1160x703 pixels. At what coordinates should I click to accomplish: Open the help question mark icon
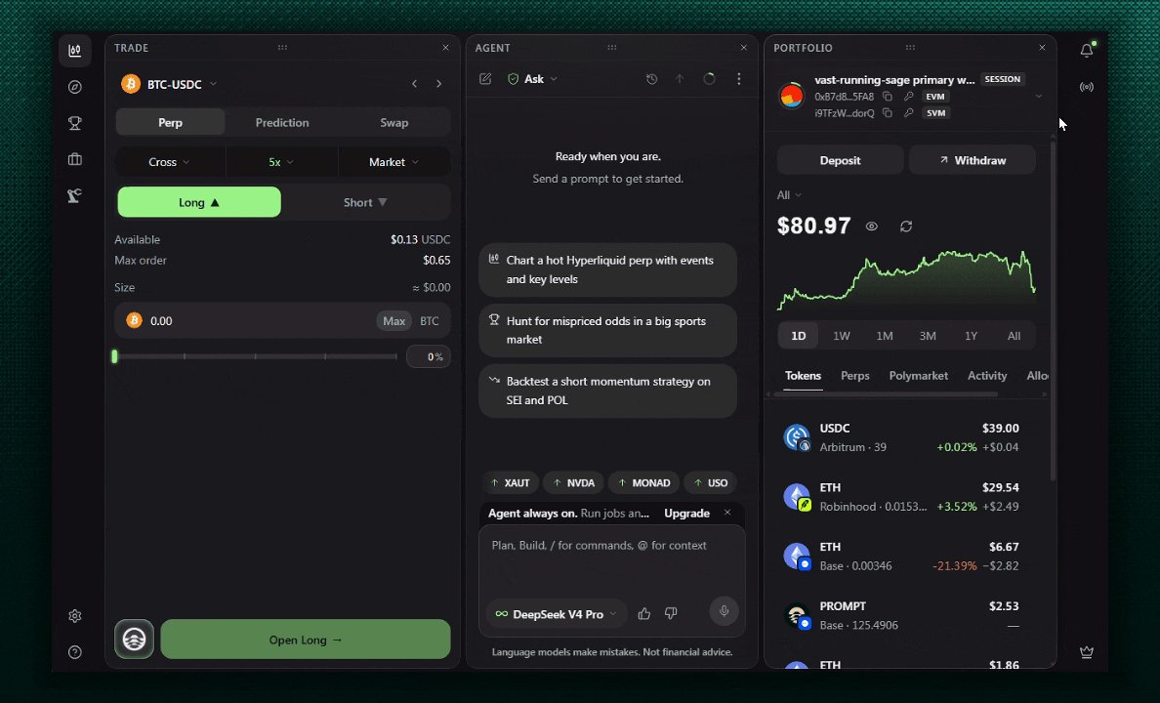click(x=75, y=652)
